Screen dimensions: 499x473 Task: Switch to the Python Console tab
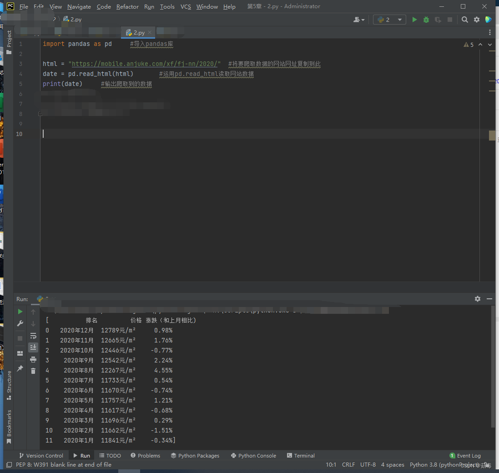tap(253, 455)
